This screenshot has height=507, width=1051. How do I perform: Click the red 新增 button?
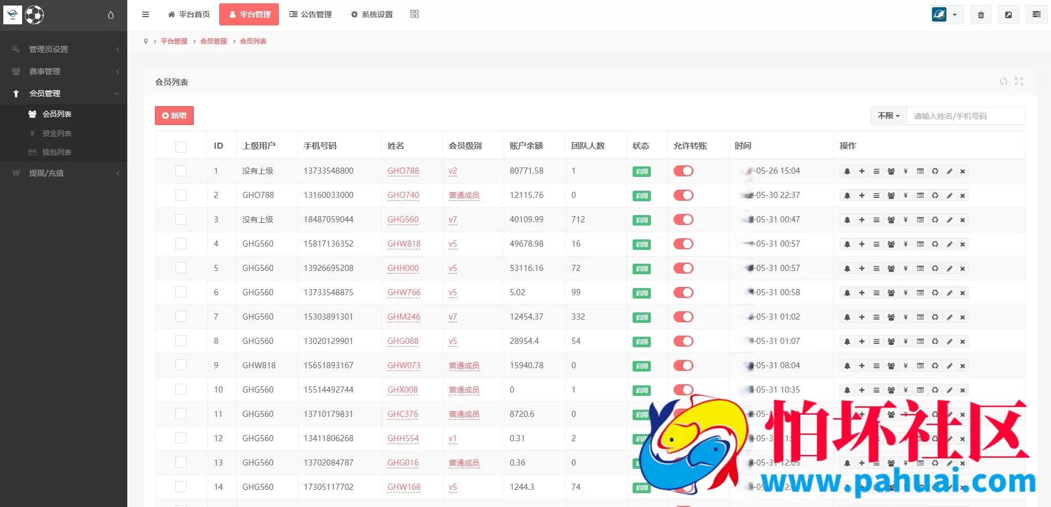coord(174,116)
